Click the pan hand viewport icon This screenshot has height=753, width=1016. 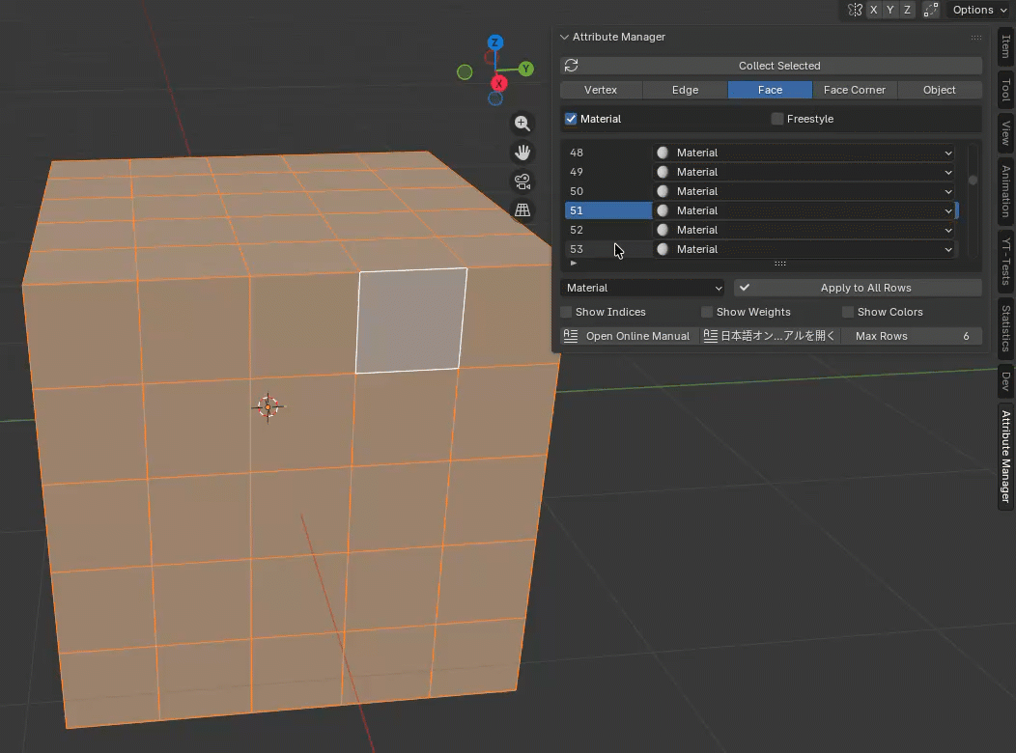pyautogui.click(x=522, y=153)
